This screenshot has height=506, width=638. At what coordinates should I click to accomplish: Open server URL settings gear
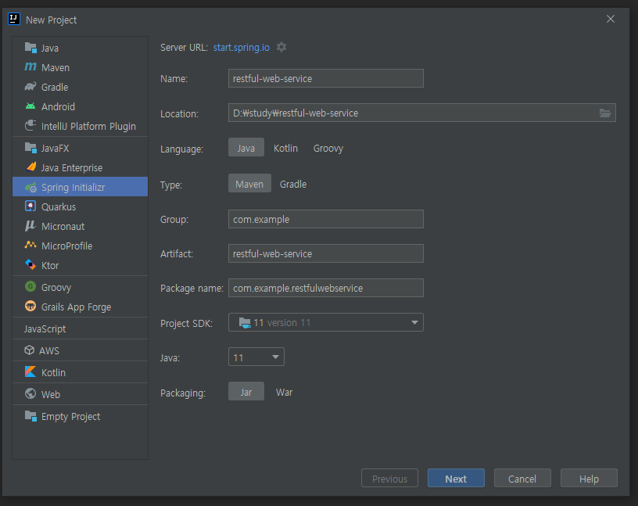click(281, 47)
